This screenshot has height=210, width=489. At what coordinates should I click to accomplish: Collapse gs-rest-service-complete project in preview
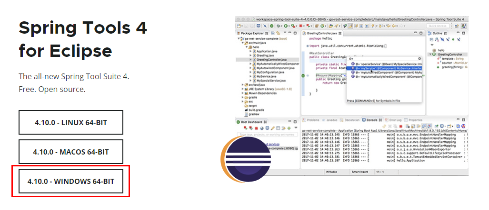point(239,39)
